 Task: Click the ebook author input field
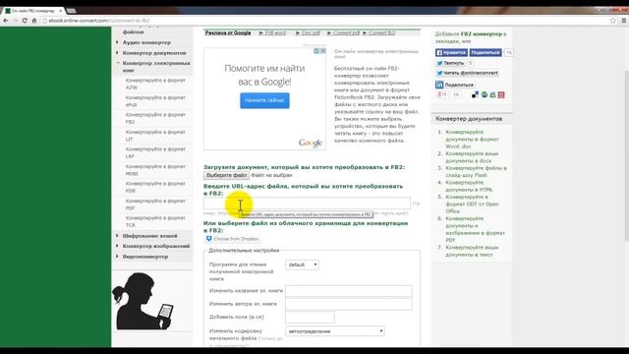tap(349, 304)
